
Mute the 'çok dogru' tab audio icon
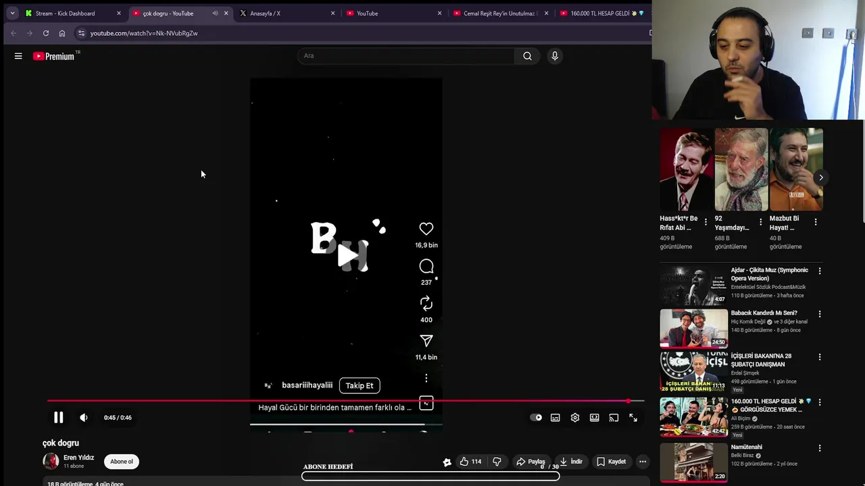(215, 13)
